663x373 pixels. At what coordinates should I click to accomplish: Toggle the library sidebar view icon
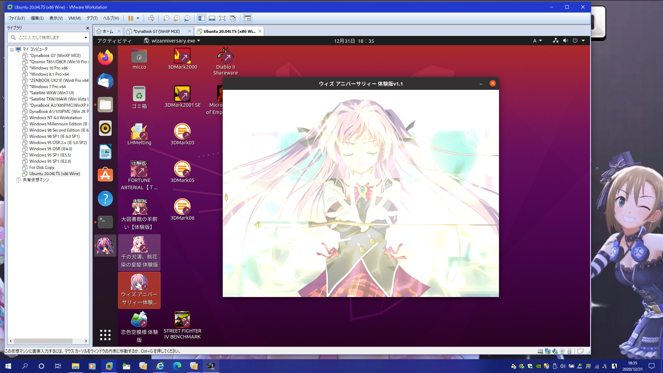point(202,18)
